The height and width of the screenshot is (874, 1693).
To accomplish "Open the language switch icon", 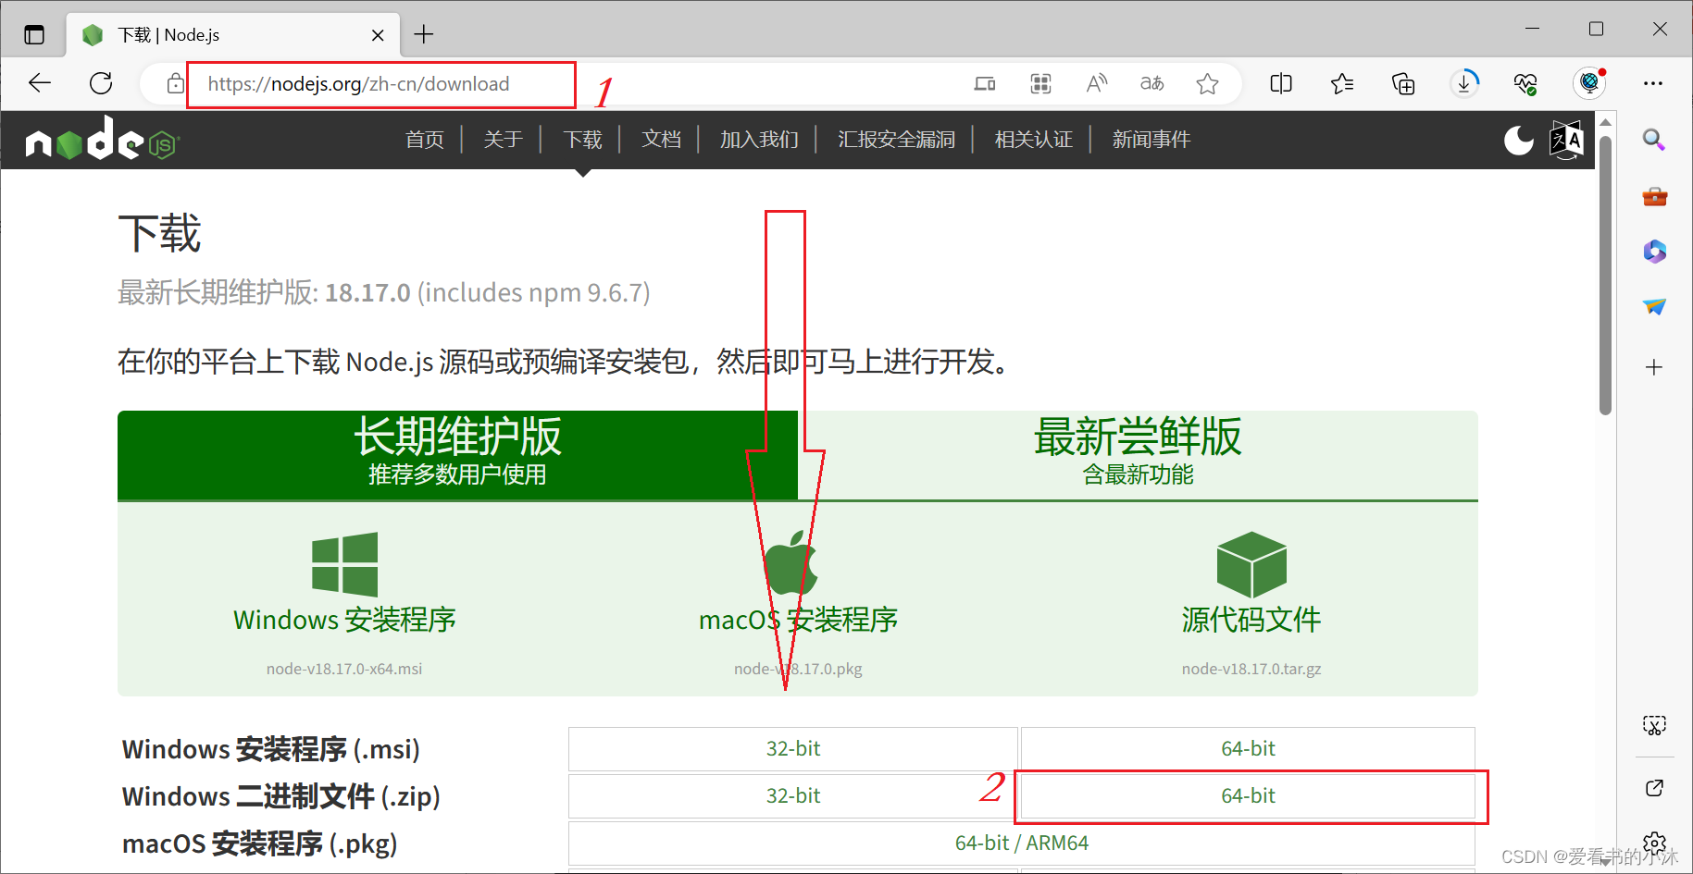I will (x=1566, y=141).
